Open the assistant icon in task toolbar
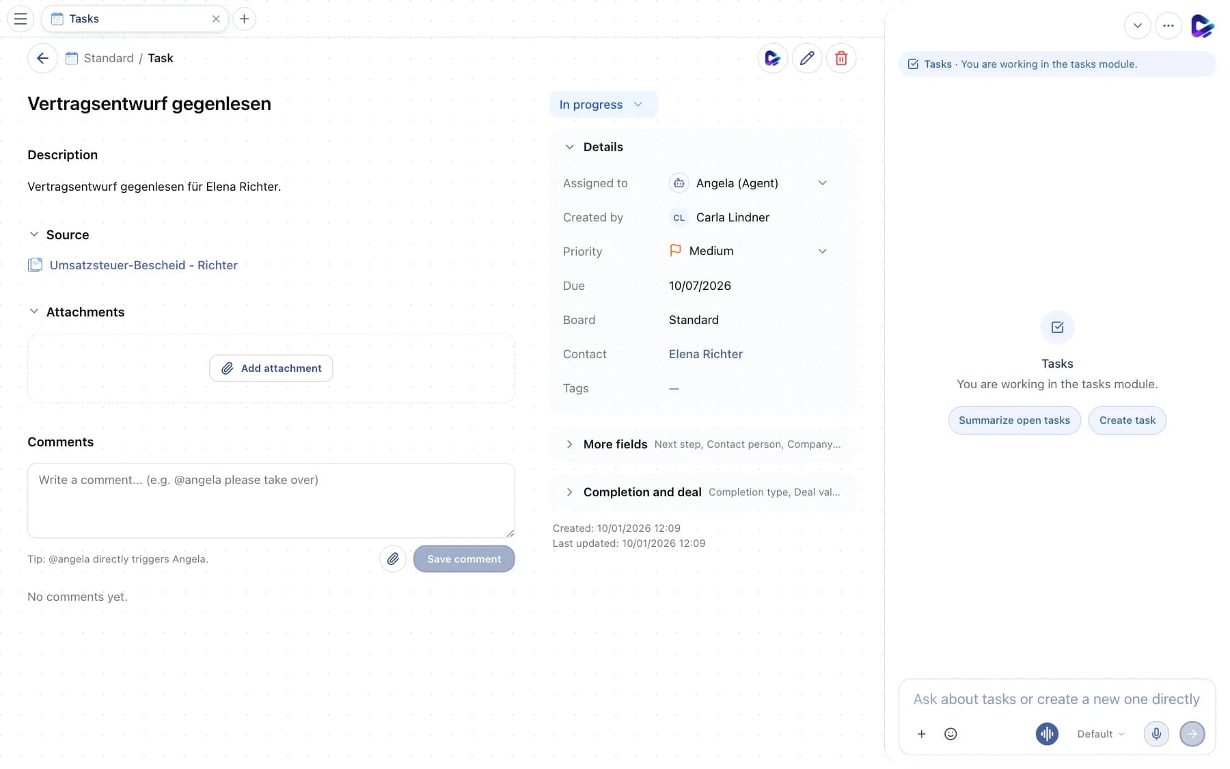Screen dimensions: 1230x769 (773, 58)
